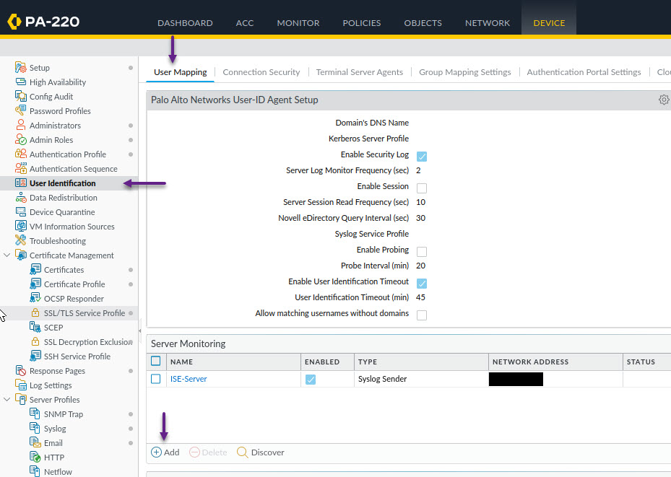The image size is (671, 477).
Task: Click the Admin Roles icon
Action: (x=20, y=139)
